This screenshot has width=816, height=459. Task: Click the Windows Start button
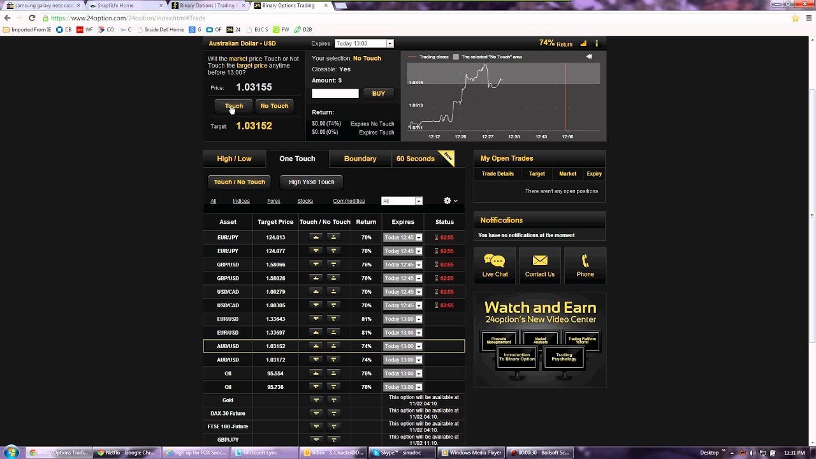(x=11, y=453)
